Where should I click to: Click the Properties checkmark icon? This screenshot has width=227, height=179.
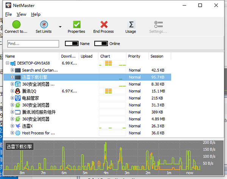click(76, 25)
